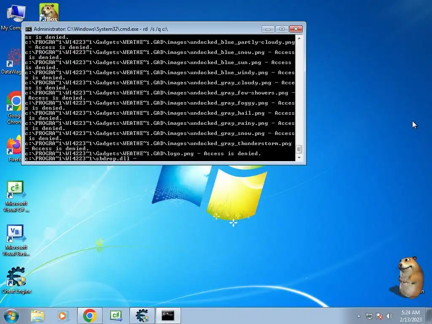This screenshot has height=324, width=432.
Task: Switch to Visual C# in the taskbar
Action: click(x=116, y=316)
